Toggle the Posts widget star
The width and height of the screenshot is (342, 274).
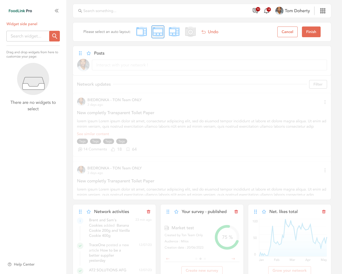89,53
